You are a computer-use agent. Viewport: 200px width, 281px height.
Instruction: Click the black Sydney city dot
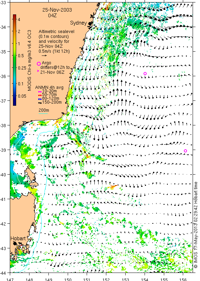coord(90,23)
